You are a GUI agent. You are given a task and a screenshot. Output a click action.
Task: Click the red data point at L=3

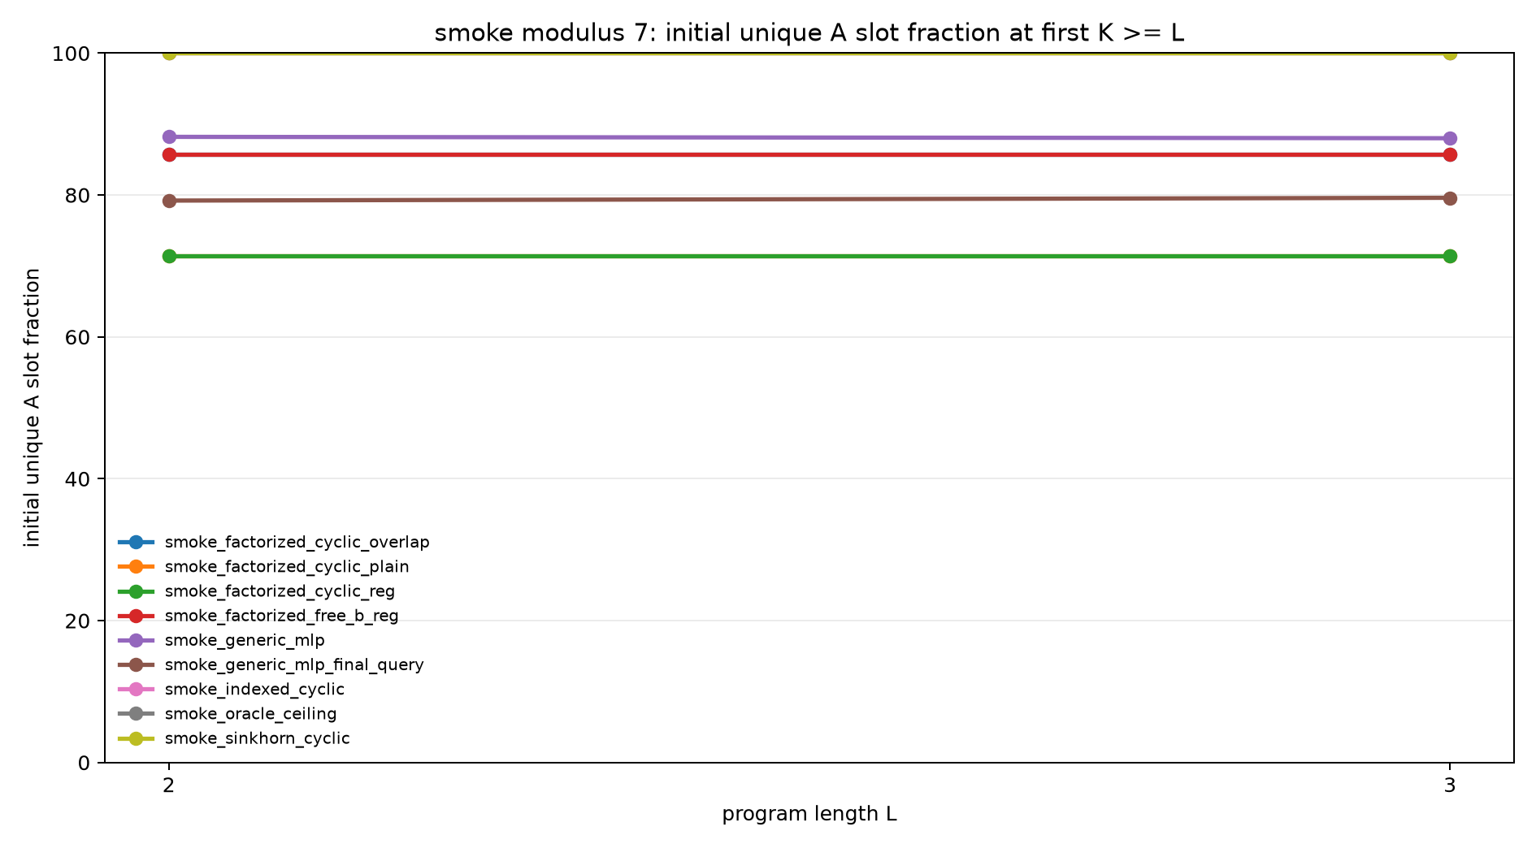click(1450, 154)
